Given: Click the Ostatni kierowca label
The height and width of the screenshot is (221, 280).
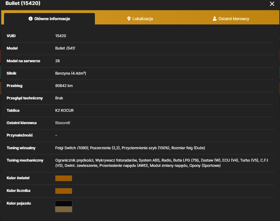Looking at the screenshot, I should pyautogui.click(x=22, y=123).
